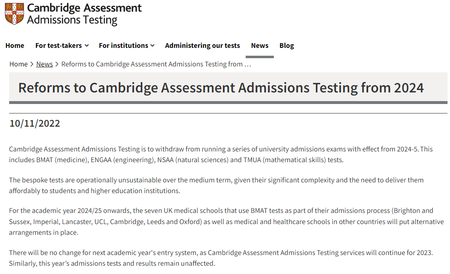
Task: Click the breadcrumb arrow after News
Action: (57, 64)
